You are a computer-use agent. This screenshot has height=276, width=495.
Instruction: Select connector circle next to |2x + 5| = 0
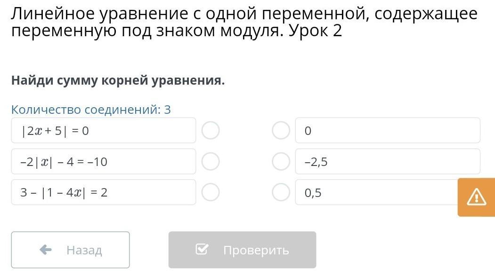(211, 130)
